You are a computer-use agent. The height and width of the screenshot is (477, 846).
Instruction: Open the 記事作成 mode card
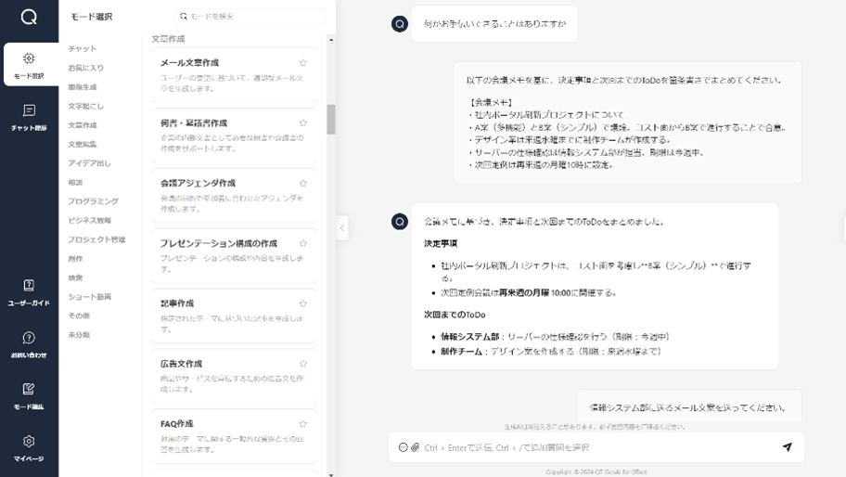click(x=234, y=314)
